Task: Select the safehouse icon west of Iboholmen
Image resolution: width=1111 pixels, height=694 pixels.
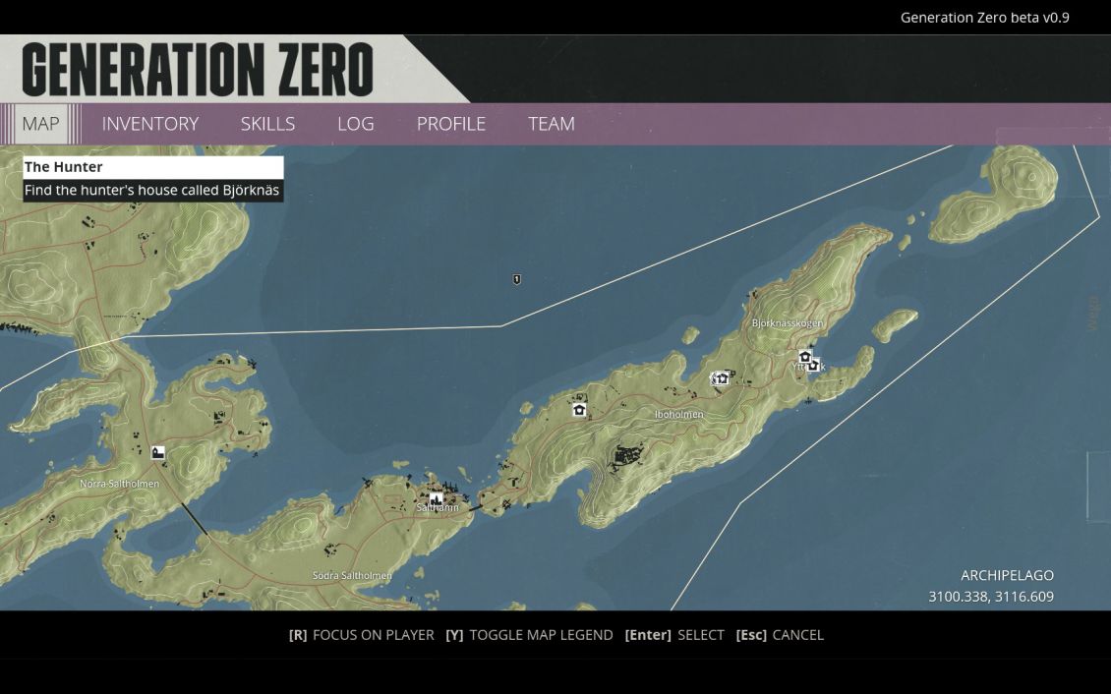Action: point(580,409)
